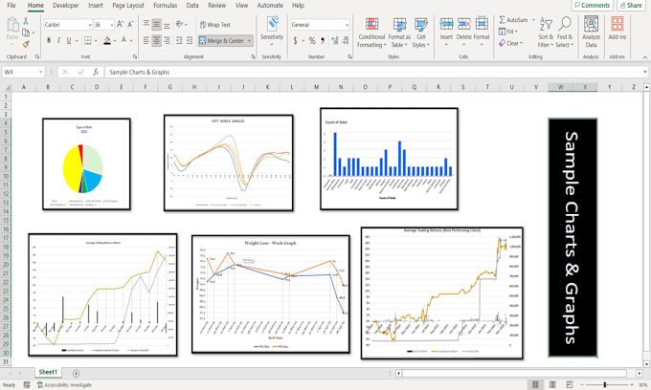Viewport: 651px width, 390px height.
Task: Expand the font name dropdown Calibri
Action: click(x=90, y=25)
